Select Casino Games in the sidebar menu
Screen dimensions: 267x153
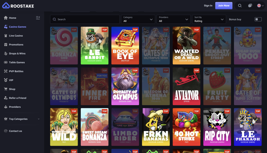click(6, 27)
